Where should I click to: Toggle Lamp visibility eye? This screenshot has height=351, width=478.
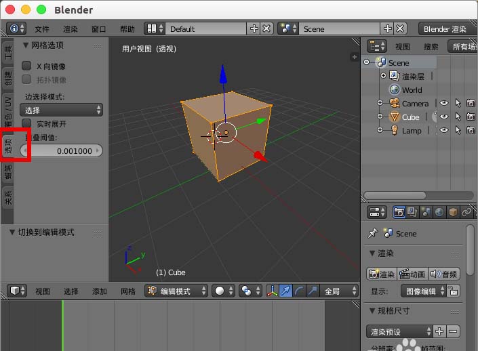(444, 130)
